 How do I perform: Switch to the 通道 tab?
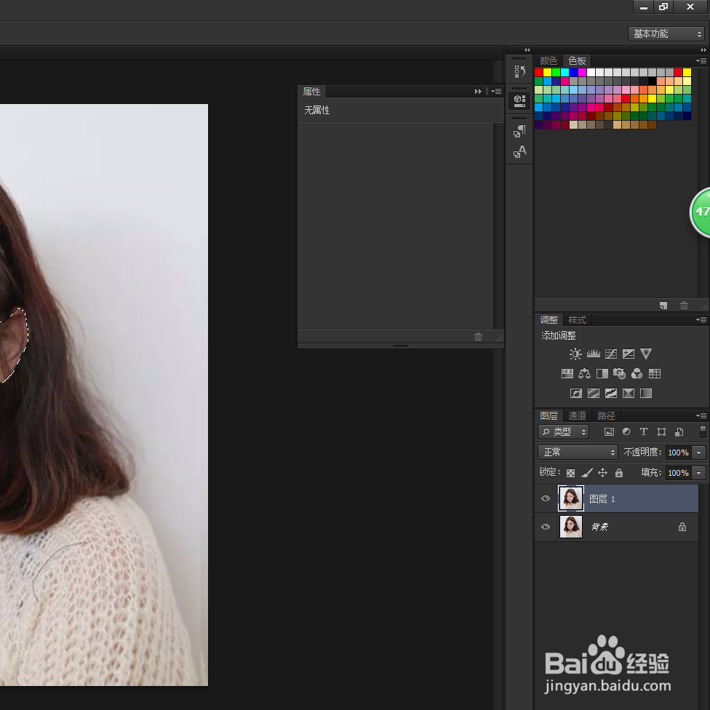click(x=577, y=415)
